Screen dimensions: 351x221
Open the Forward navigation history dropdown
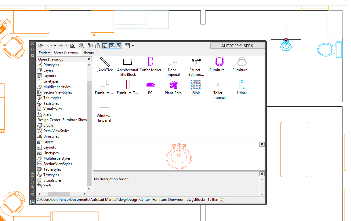67,45
